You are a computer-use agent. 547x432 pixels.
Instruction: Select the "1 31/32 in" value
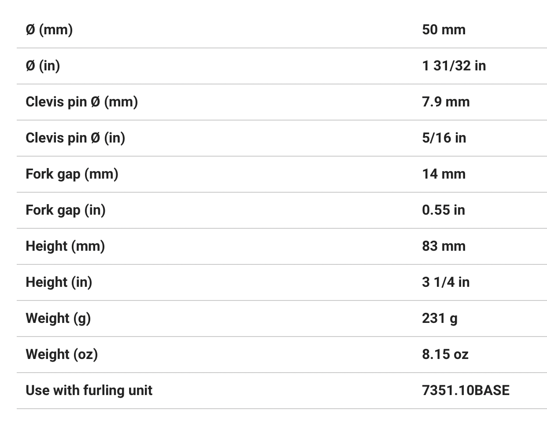pyautogui.click(x=454, y=66)
